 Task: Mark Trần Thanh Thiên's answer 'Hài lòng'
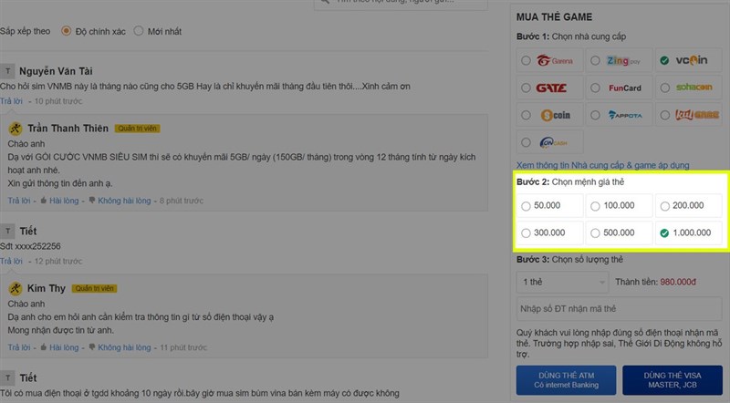(x=59, y=201)
